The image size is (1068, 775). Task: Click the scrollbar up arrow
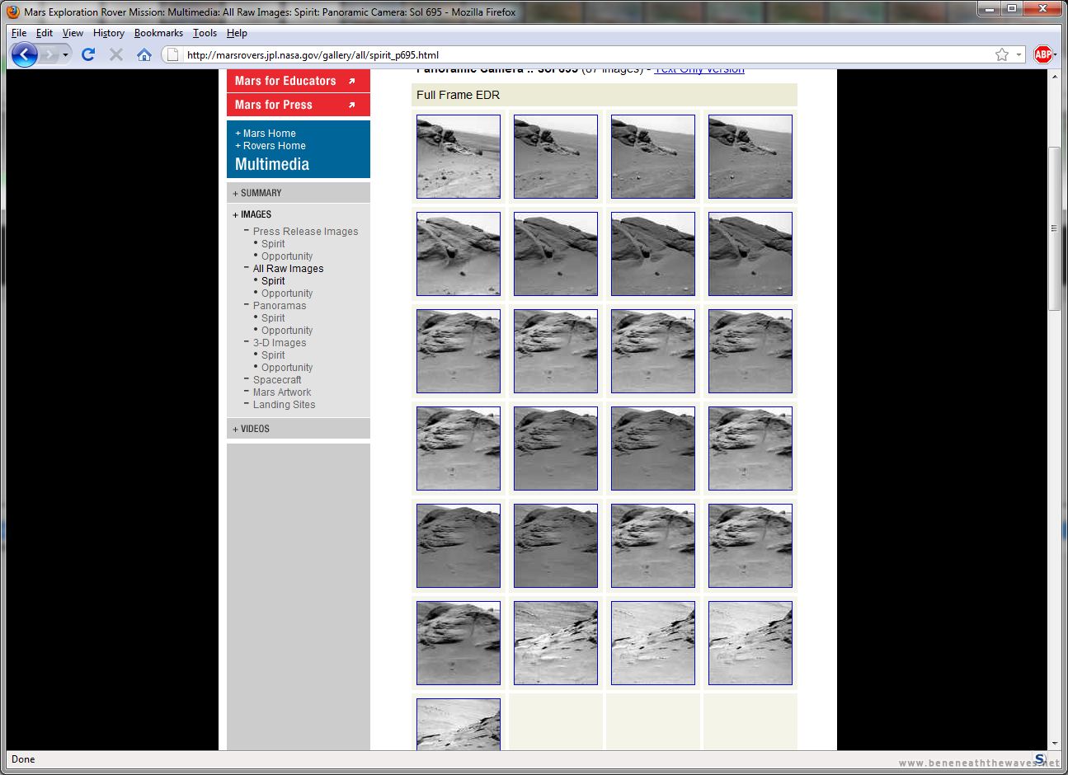pos(1054,77)
